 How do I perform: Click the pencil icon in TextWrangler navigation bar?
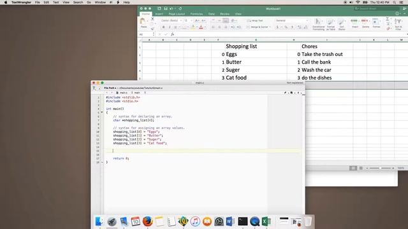pos(286,93)
